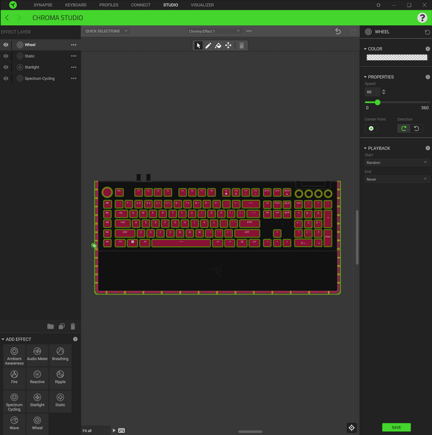
Task: Add Starlight effect from Add Effect panel
Action: (37, 401)
